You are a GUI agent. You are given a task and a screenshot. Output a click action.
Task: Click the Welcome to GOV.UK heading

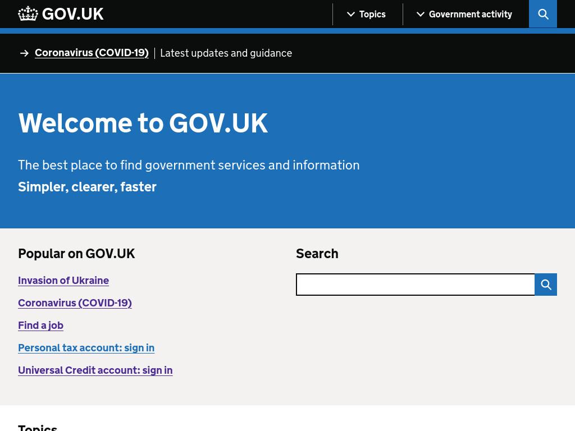pyautogui.click(x=143, y=123)
